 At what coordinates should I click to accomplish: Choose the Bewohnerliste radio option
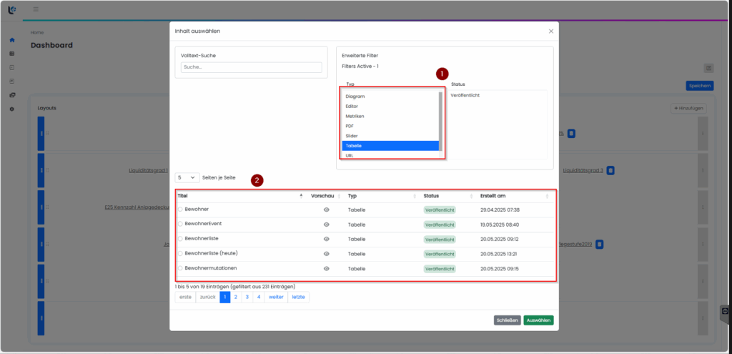180,239
